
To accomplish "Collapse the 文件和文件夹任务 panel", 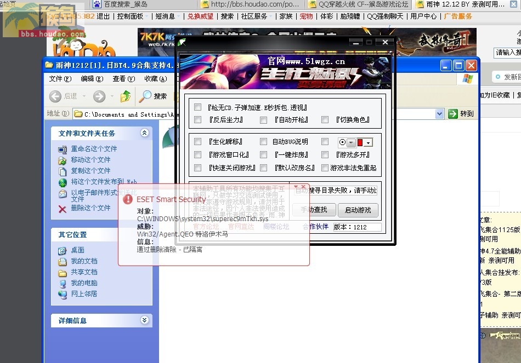I will 144,133.
